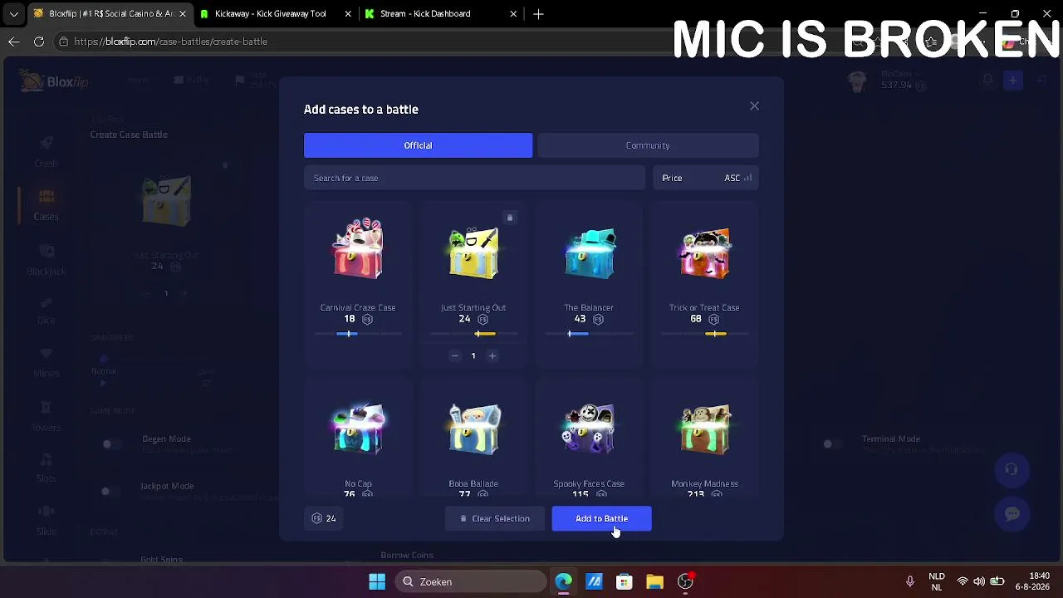1063x598 pixels.
Task: Pick the Boba Ballade case chest
Action: (473, 429)
